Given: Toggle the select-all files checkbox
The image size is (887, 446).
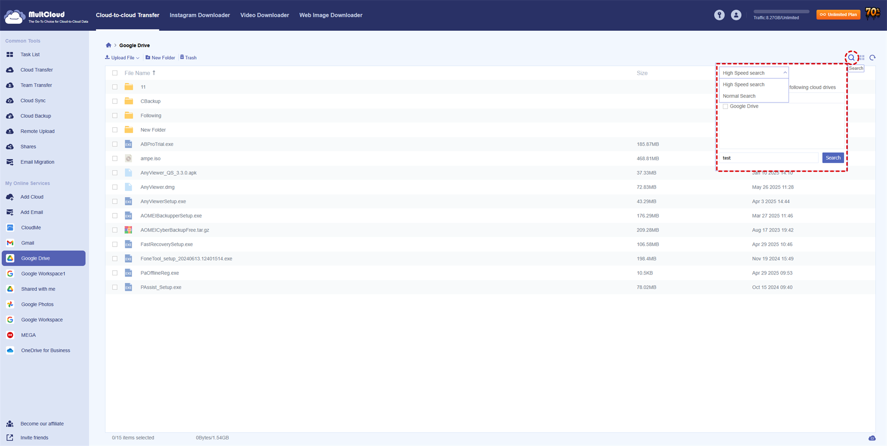Looking at the screenshot, I should 115,73.
